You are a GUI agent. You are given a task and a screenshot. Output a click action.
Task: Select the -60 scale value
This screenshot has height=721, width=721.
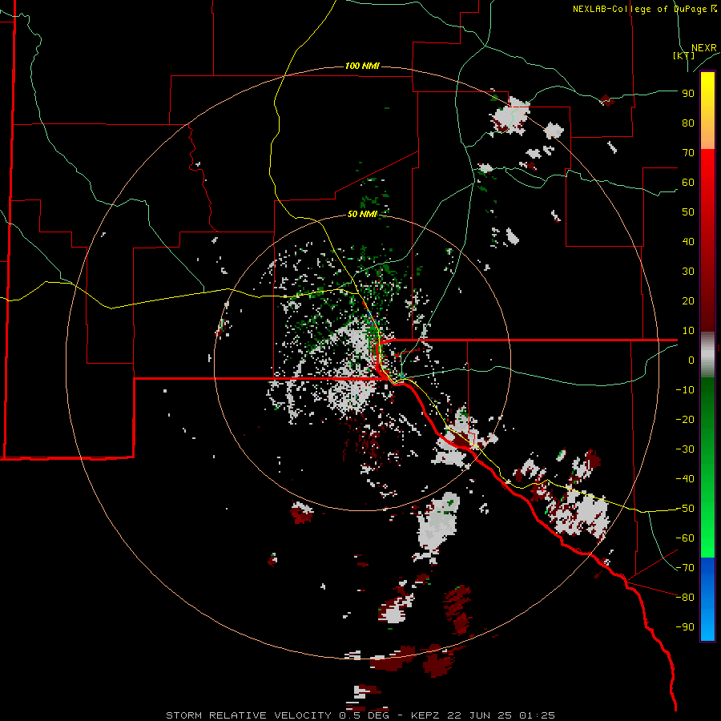pyautogui.click(x=685, y=538)
